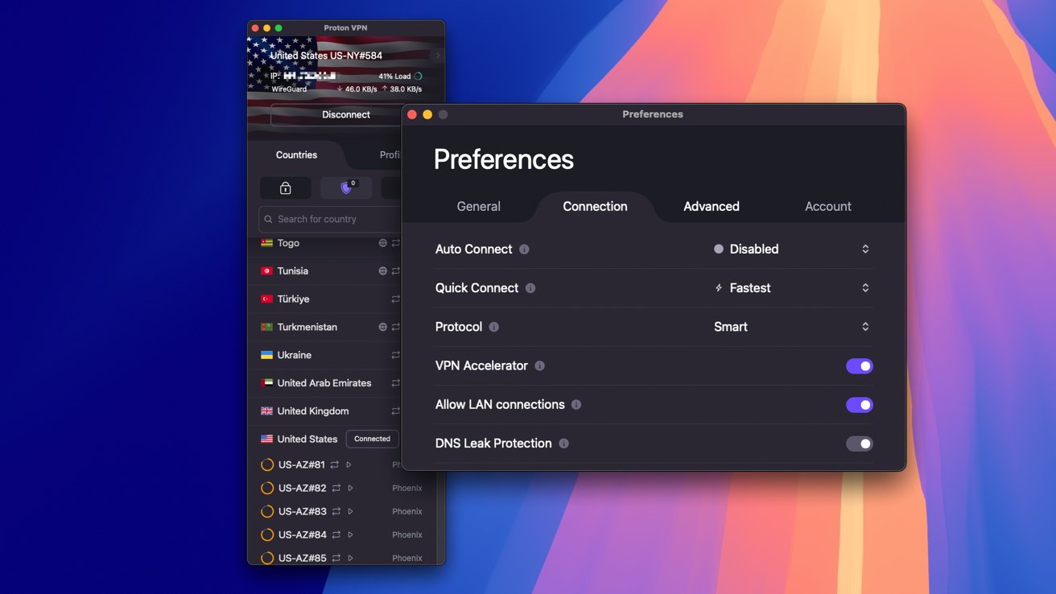Viewport: 1056px width, 594px height.
Task: Switch to the Profiles tab in Proton VPN
Action: tap(390, 155)
